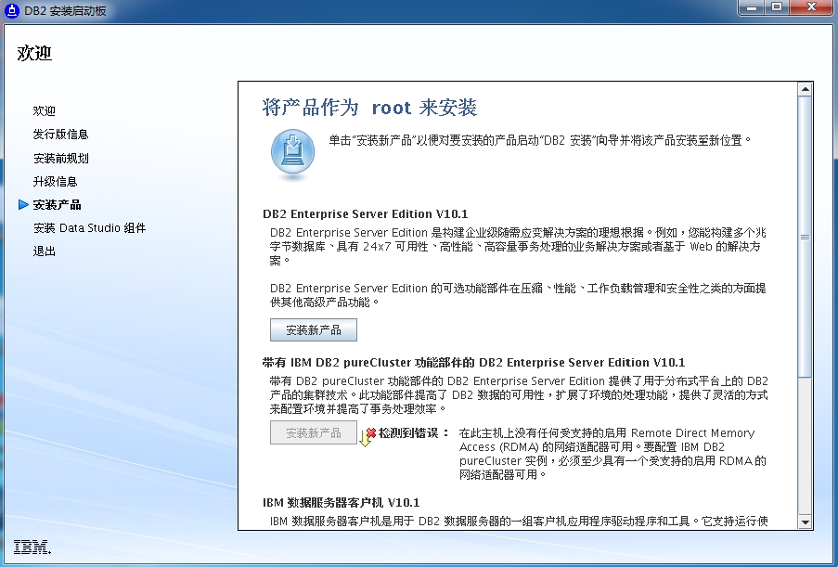Open 升级信息 in the sidebar
This screenshot has width=838, height=567.
(x=55, y=182)
